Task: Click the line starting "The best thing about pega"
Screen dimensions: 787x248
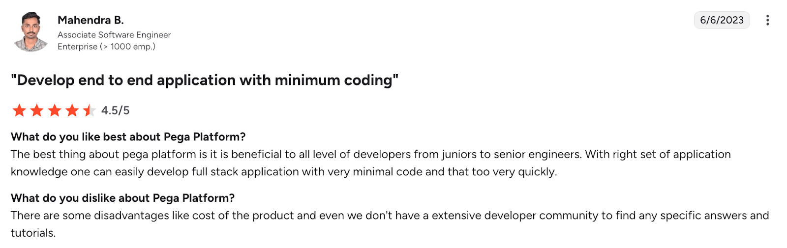Action: [370, 154]
